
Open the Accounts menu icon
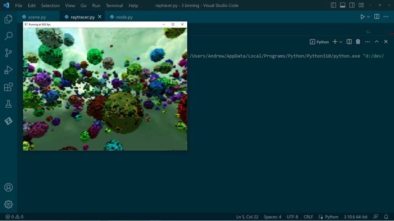8,187
